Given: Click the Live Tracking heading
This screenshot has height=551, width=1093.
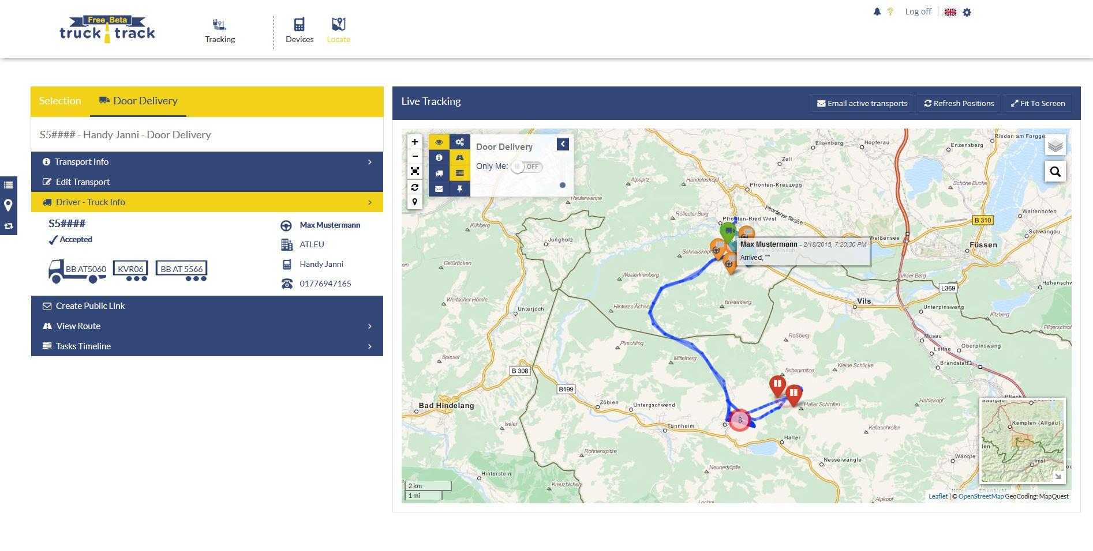Looking at the screenshot, I should coord(431,101).
